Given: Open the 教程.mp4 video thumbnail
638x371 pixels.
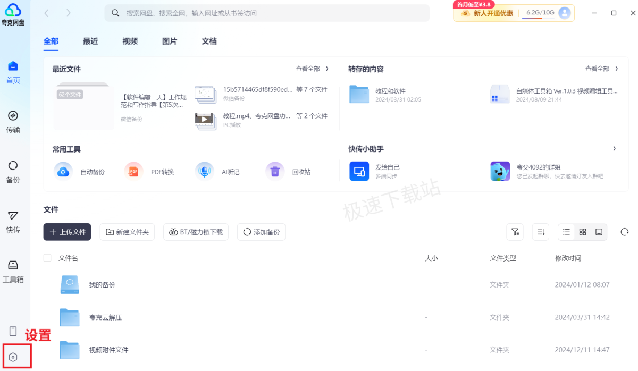Looking at the screenshot, I should tap(205, 121).
